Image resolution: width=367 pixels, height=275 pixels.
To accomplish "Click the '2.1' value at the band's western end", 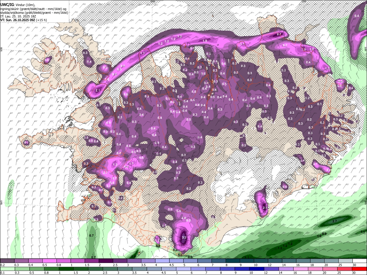I will click(97, 91).
